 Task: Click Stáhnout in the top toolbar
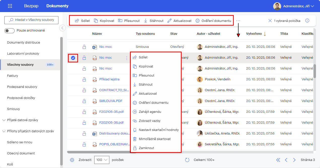click(153, 21)
